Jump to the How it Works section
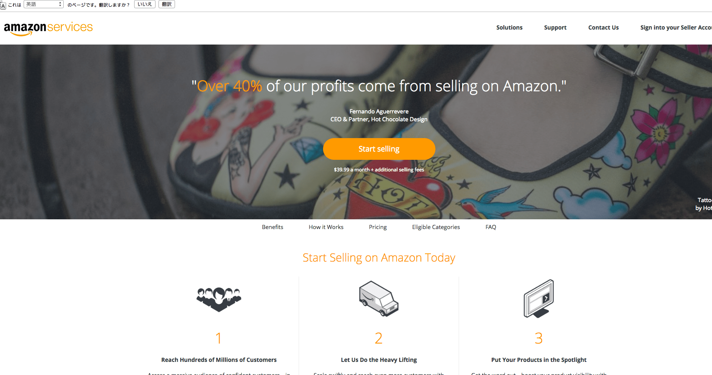This screenshot has height=375, width=712. coord(326,227)
